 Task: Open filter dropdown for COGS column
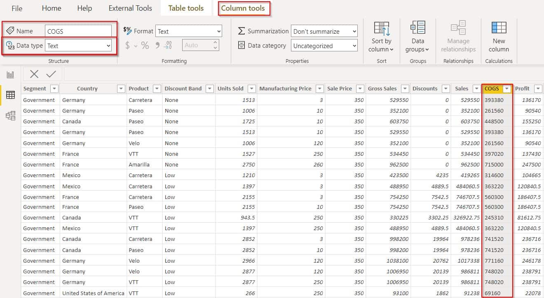[x=507, y=89]
